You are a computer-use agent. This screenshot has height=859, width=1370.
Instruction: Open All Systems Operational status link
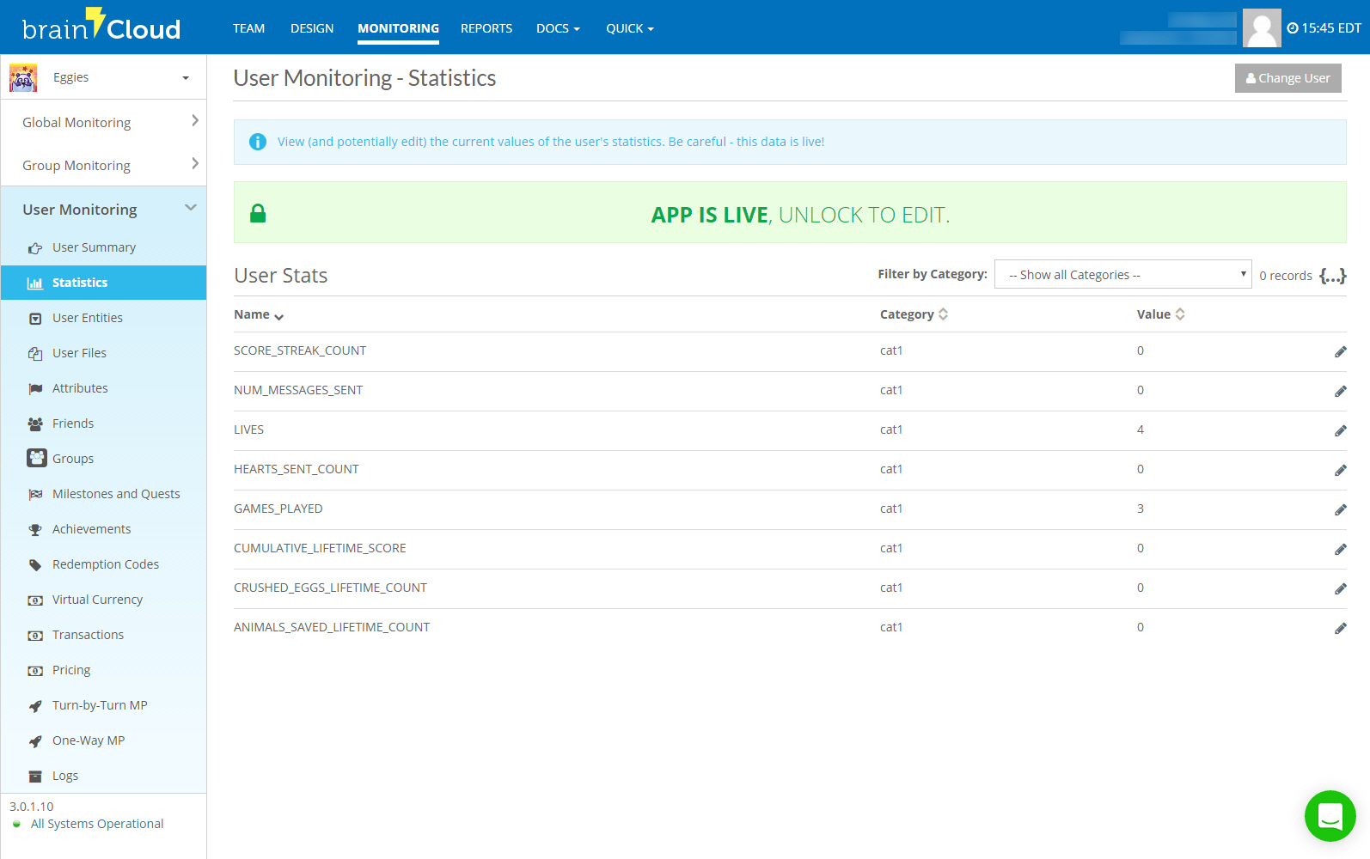[x=97, y=824]
